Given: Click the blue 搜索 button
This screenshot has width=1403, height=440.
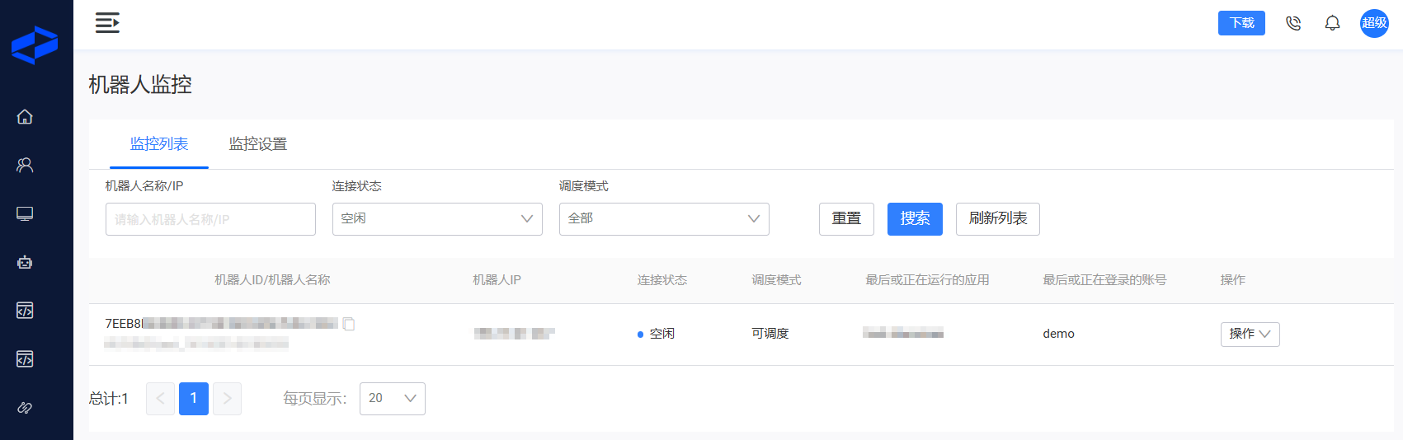Looking at the screenshot, I should tap(915, 219).
